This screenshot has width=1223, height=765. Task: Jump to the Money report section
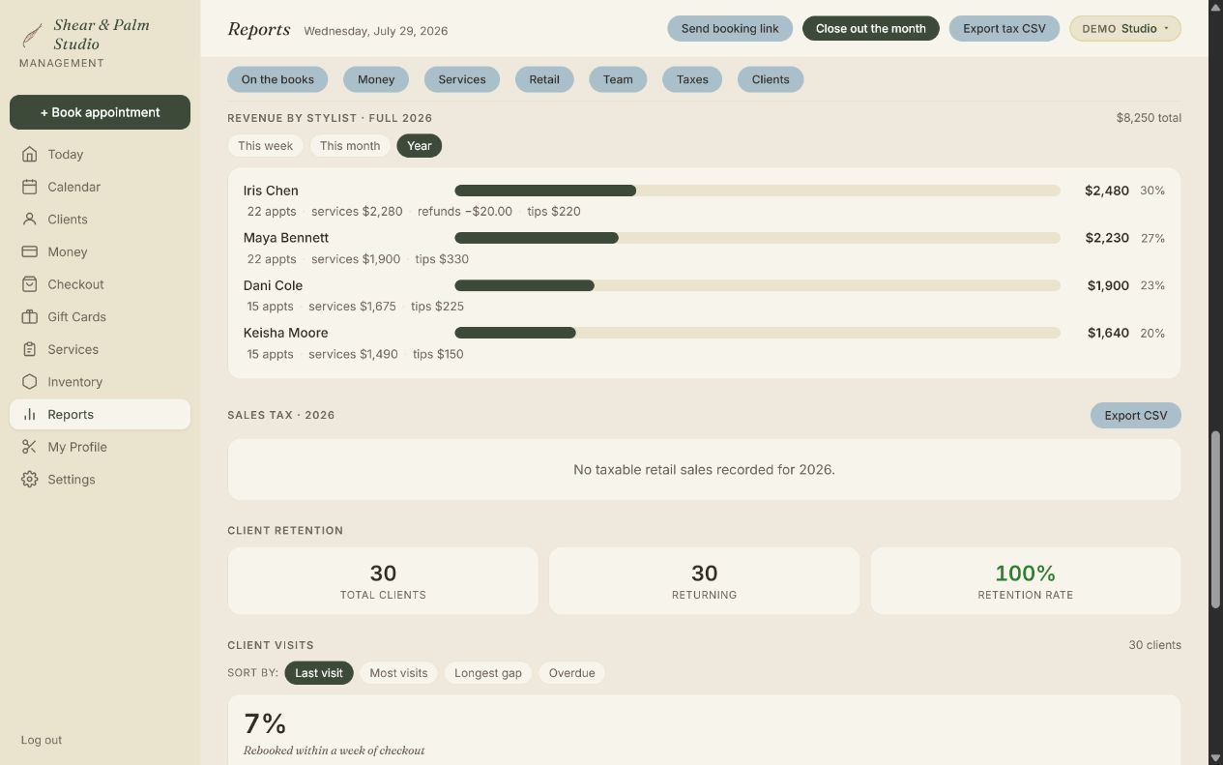coord(376,79)
